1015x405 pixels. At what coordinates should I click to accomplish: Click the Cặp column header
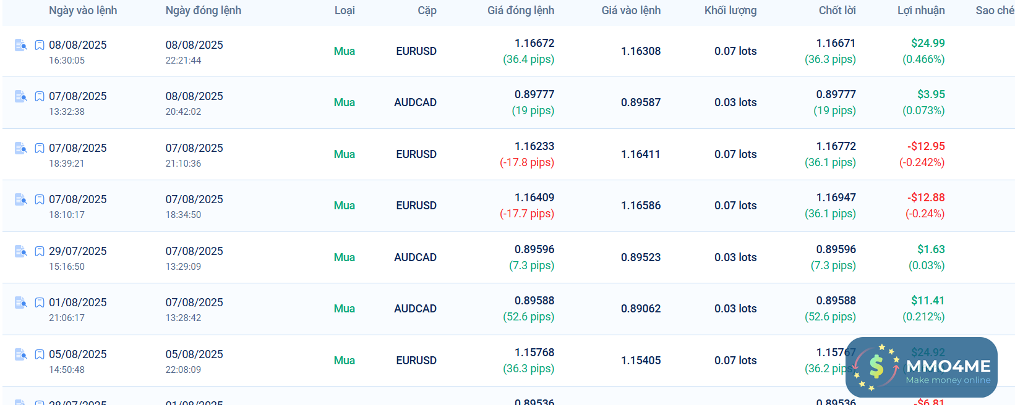427,10
